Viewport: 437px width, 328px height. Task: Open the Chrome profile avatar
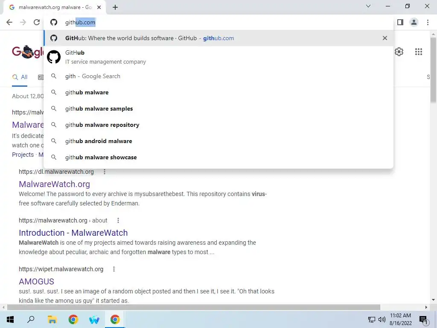click(x=414, y=22)
